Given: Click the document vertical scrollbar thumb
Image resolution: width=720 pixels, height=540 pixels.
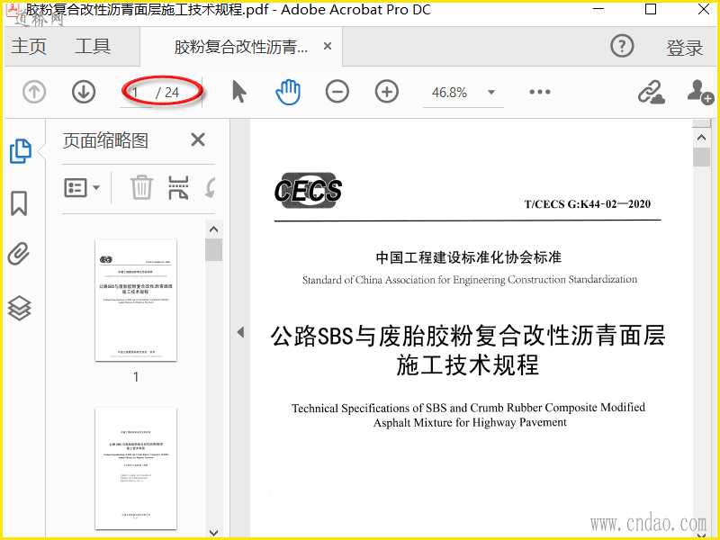Looking at the screenshot, I should (x=701, y=157).
